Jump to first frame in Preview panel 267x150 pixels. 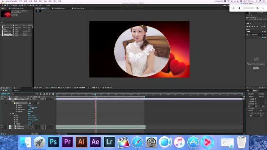[x=247, y=27]
